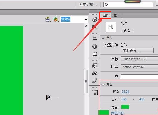Open the Project panel folder icon
The height and width of the screenshot is (115, 158).
95,92
